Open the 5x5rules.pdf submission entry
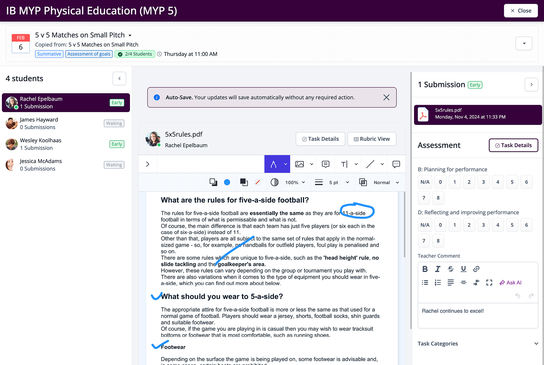The height and width of the screenshot is (365, 544). pos(478,115)
